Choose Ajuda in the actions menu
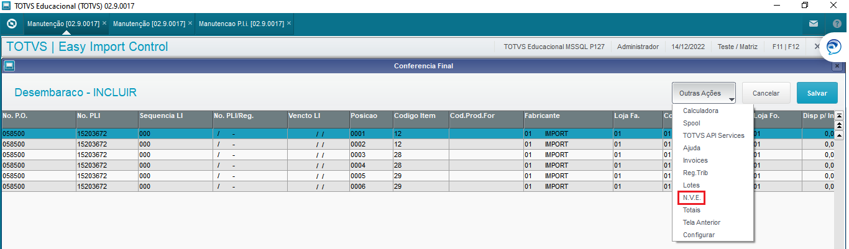The image size is (849, 249). [713, 148]
